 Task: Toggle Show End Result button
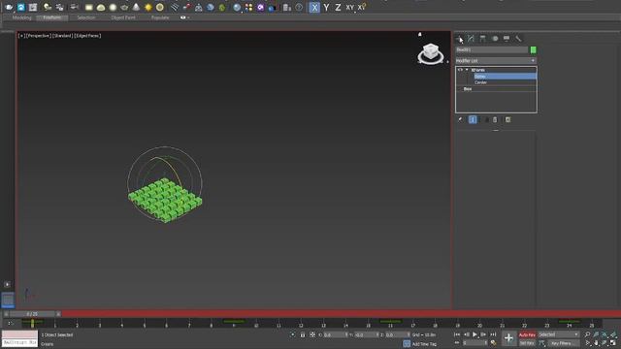(473, 119)
